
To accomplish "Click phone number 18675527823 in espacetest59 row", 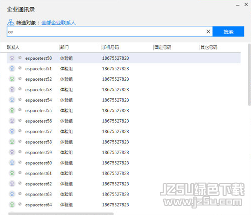I will point(116,153).
